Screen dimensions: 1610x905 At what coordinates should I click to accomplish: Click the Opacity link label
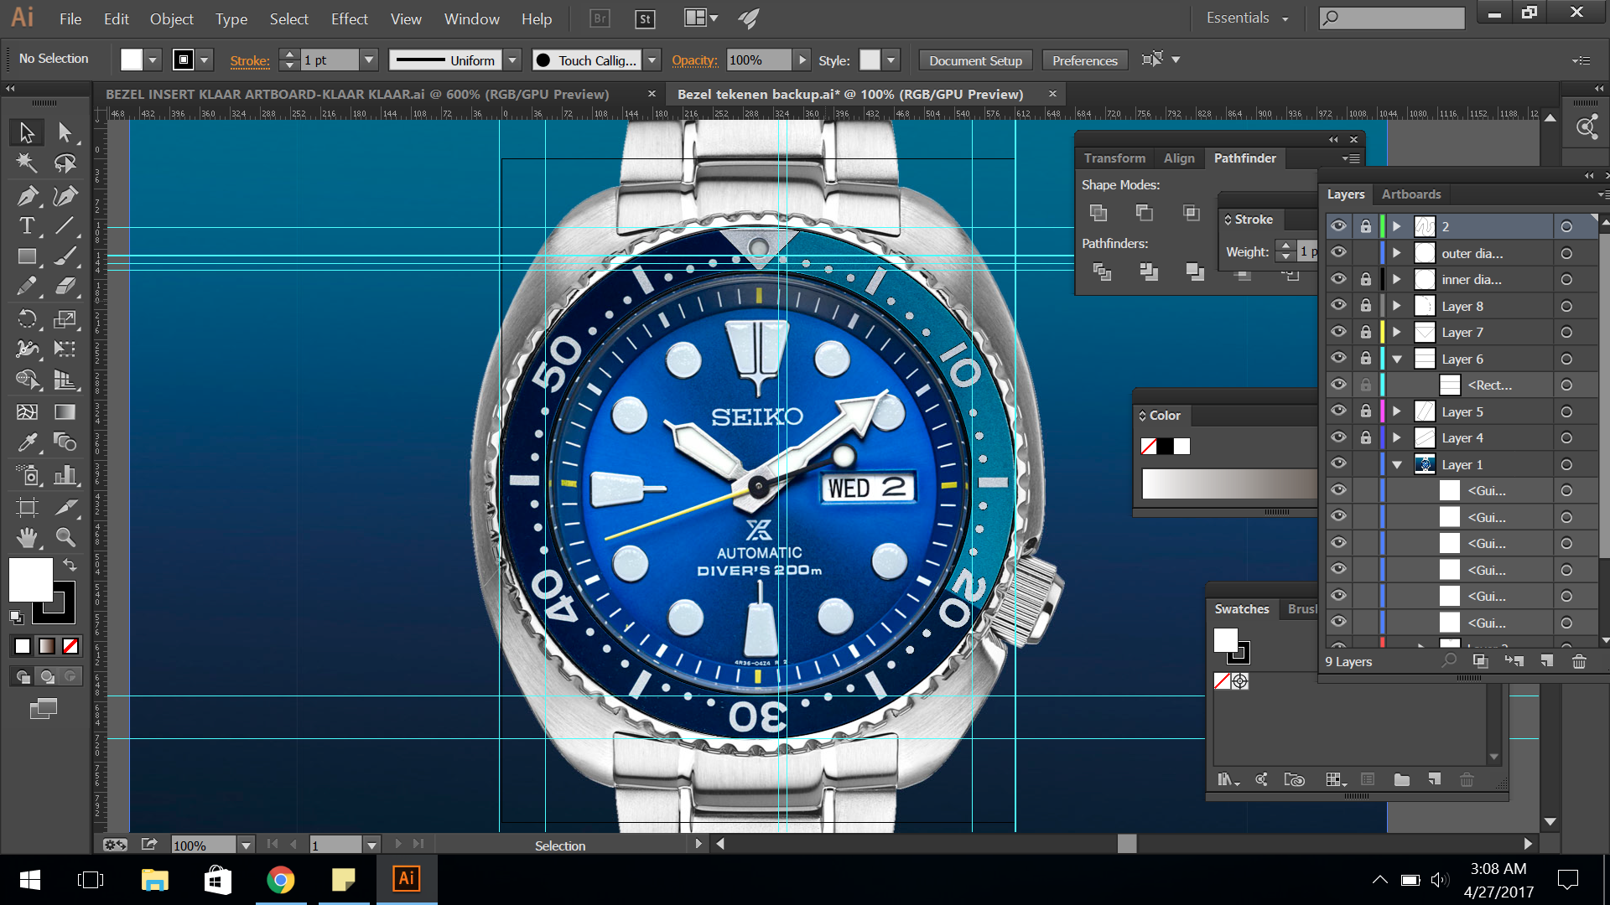click(x=694, y=60)
